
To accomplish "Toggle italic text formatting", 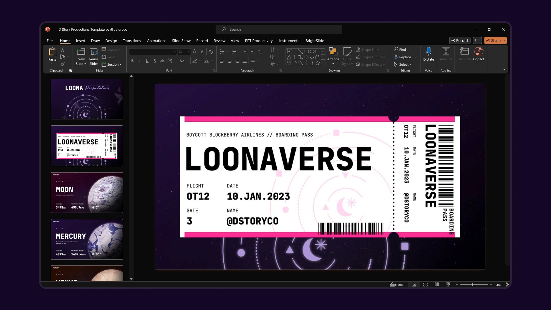I will 140,61.
